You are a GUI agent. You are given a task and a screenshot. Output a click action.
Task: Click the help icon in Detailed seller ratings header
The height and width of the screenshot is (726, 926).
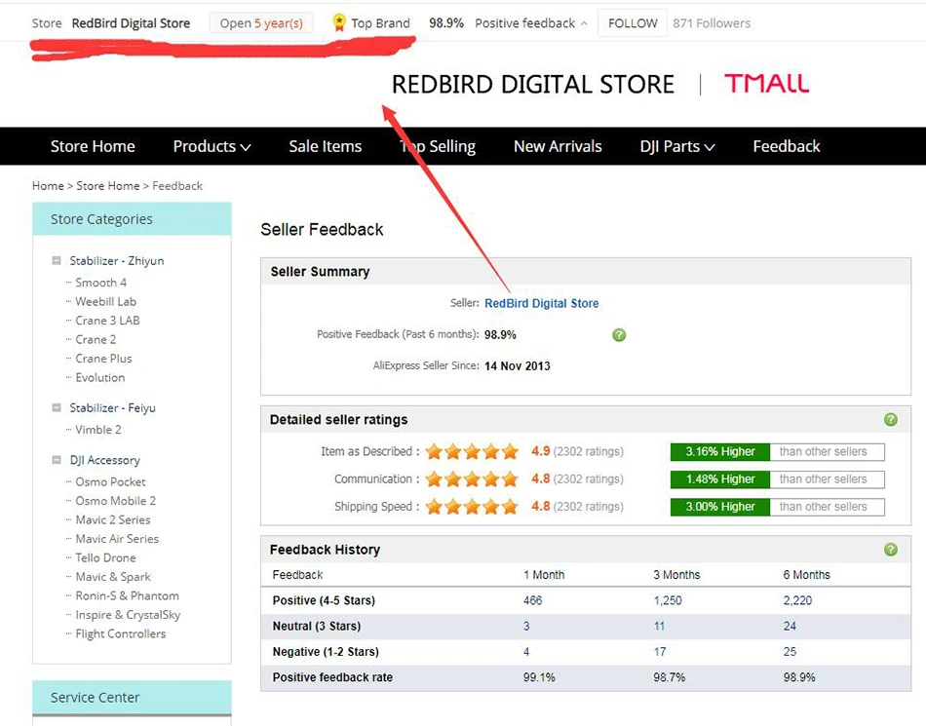(891, 420)
